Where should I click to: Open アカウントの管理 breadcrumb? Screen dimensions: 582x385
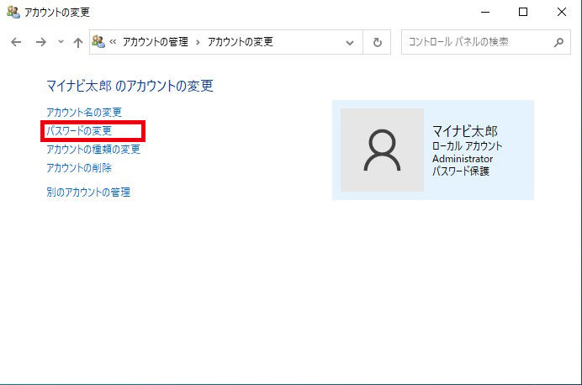coord(155,42)
